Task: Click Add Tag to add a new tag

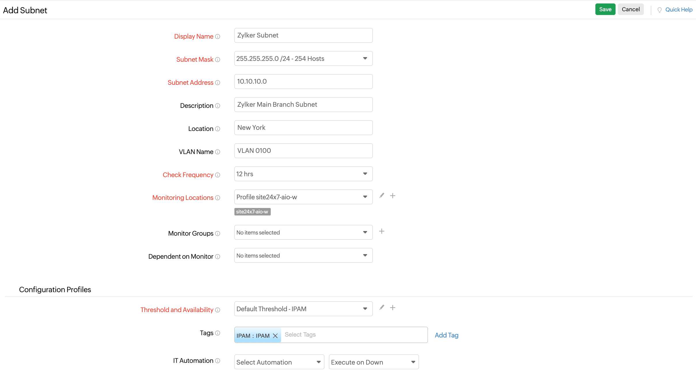Action: 446,335
